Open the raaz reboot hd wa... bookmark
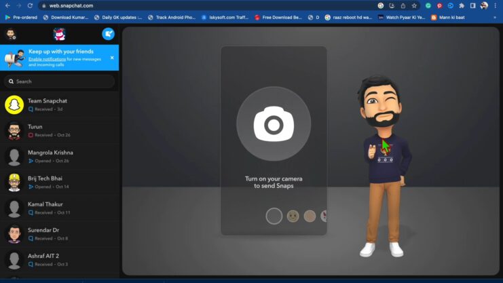The image size is (503, 283). coord(349,18)
